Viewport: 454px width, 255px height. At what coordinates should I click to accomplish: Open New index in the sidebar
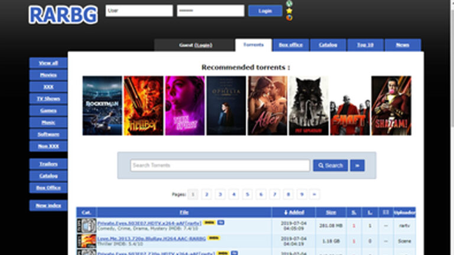pyautogui.click(x=48, y=205)
